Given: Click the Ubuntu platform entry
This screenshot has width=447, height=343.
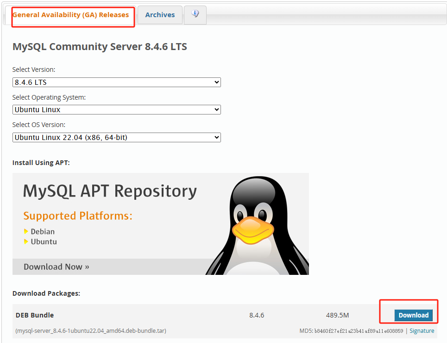Looking at the screenshot, I should coord(44,241).
